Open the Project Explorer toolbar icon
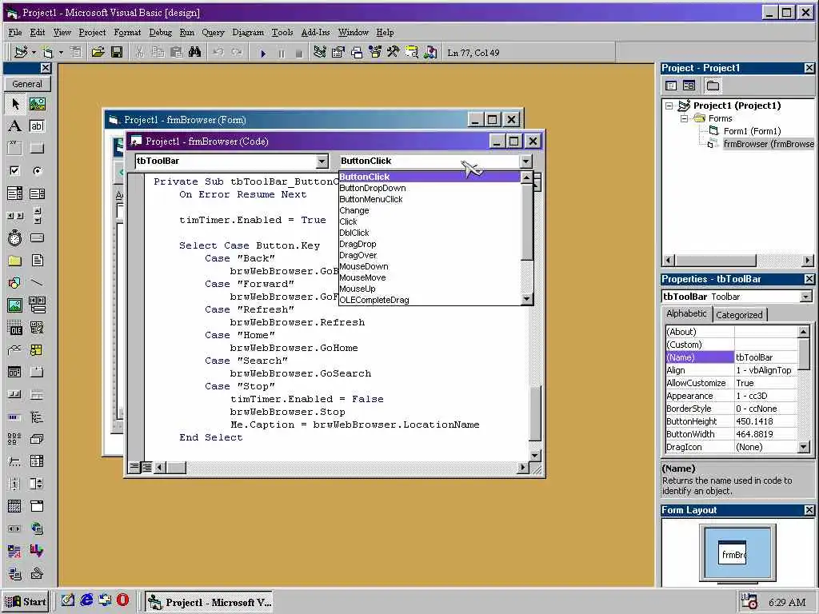This screenshot has width=819, height=614. tap(320, 52)
